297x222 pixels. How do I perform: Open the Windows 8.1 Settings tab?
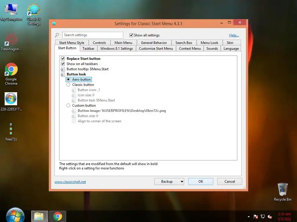pyautogui.click(x=117, y=49)
